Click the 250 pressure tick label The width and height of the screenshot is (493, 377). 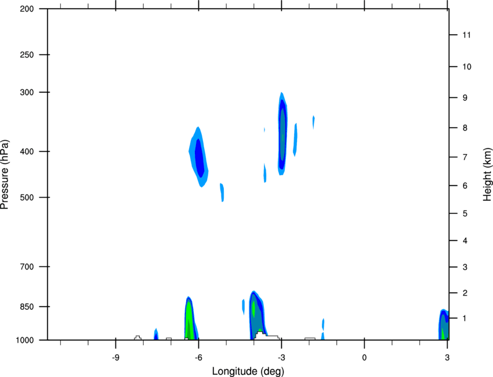coord(27,55)
